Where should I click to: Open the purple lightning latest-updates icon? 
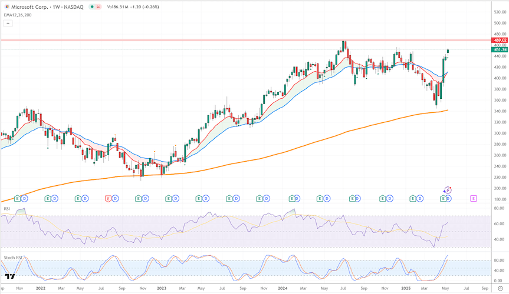point(447,190)
